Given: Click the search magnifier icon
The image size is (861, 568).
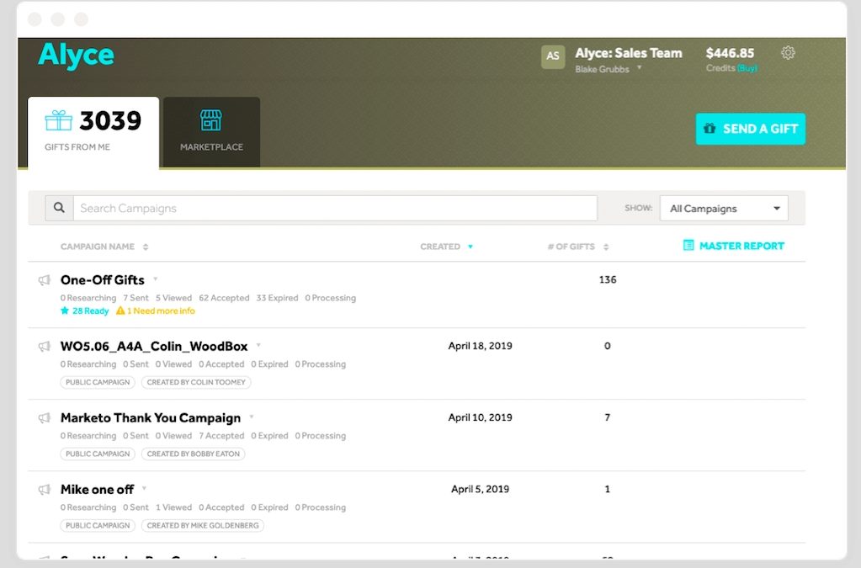Looking at the screenshot, I should (59, 208).
